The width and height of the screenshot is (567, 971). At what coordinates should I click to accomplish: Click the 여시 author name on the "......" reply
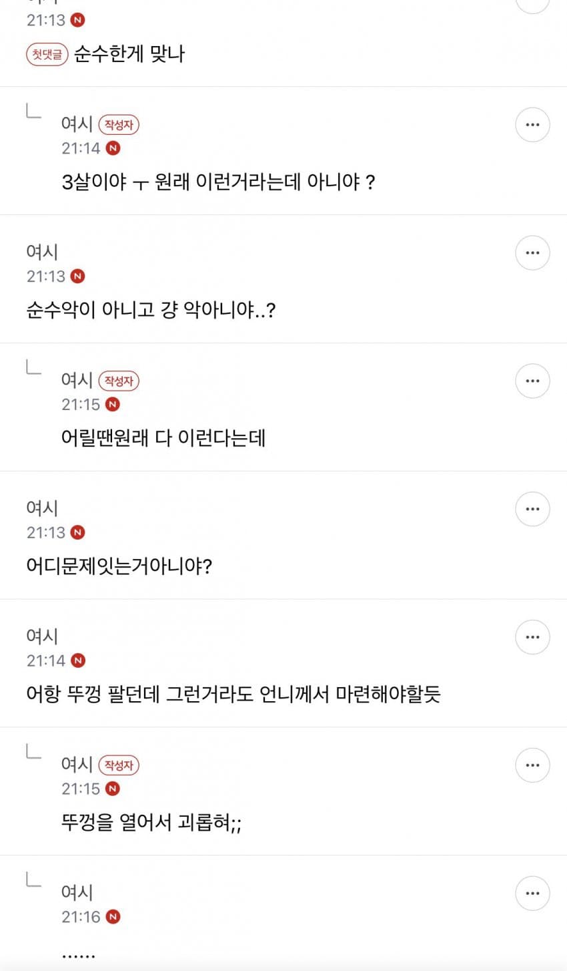[77, 892]
